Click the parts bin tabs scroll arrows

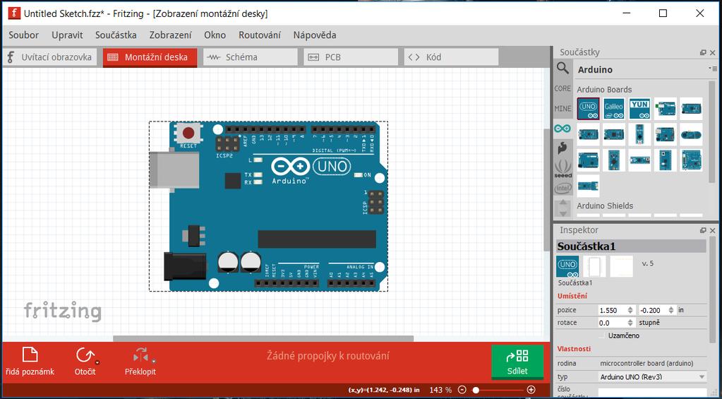[562, 208]
